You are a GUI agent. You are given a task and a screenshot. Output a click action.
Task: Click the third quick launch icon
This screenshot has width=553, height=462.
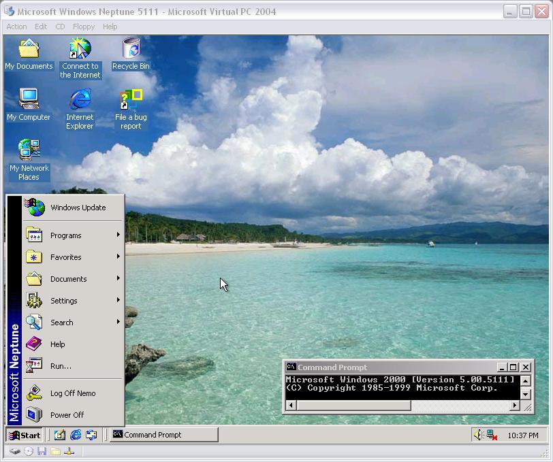pos(91,435)
